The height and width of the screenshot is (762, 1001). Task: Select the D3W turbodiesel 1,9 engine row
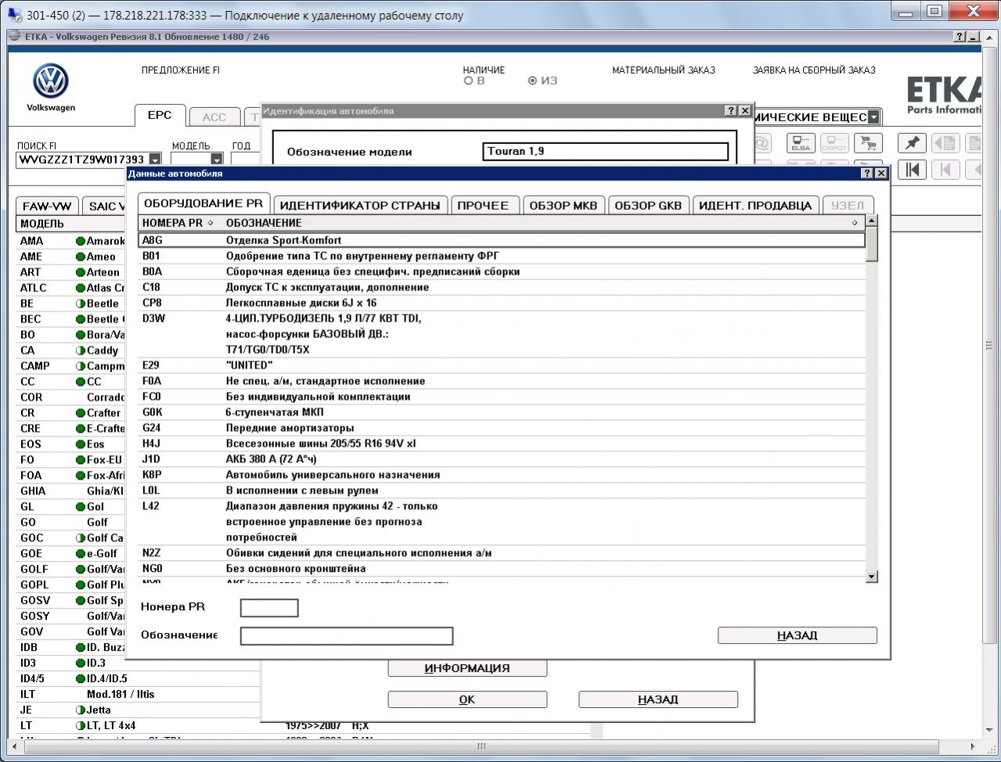502,334
